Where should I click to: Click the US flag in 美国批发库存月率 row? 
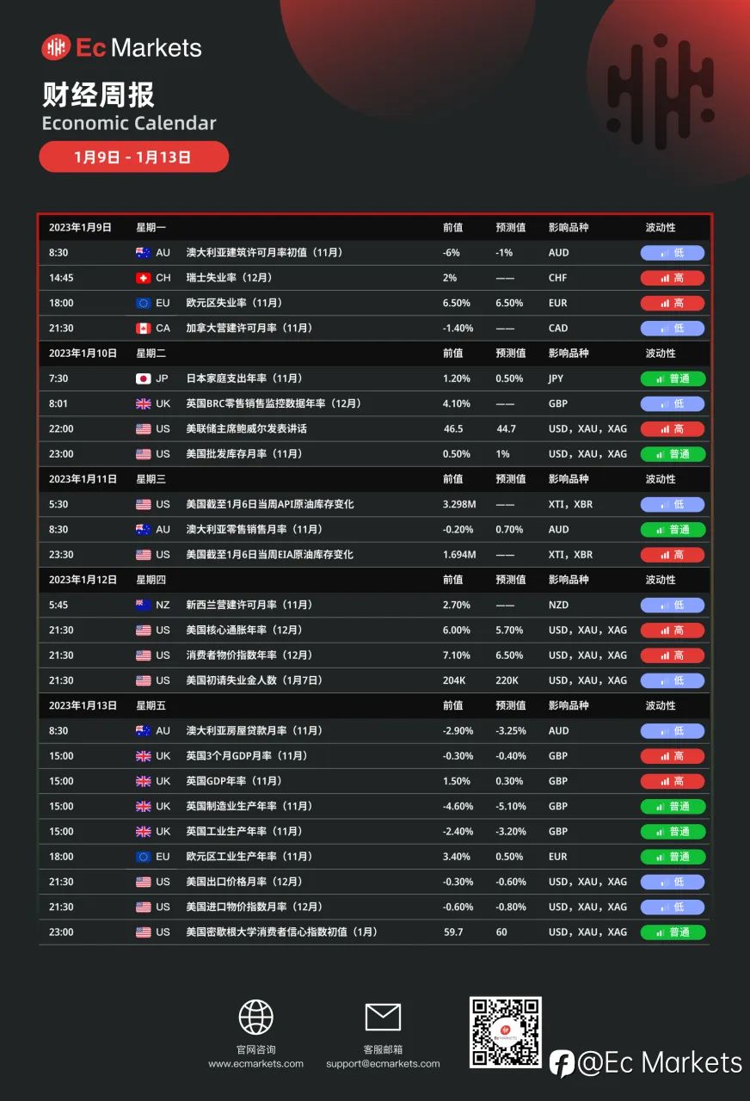[x=143, y=453]
